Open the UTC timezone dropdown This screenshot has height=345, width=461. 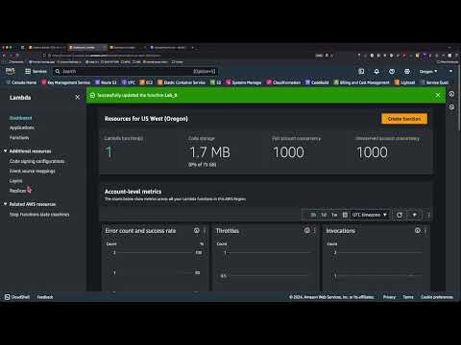[x=370, y=215]
